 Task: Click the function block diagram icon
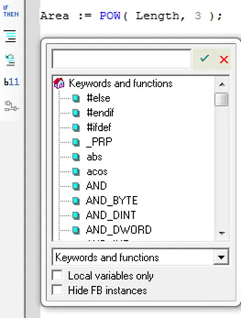(12, 106)
